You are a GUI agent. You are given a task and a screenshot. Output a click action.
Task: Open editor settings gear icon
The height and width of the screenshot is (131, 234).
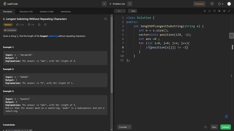click(224, 11)
